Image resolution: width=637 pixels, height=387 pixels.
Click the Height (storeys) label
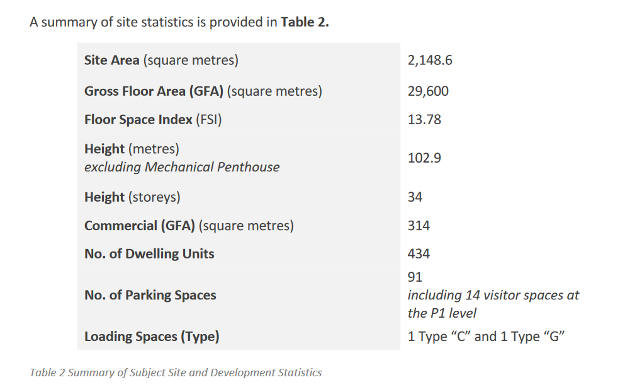click(132, 197)
